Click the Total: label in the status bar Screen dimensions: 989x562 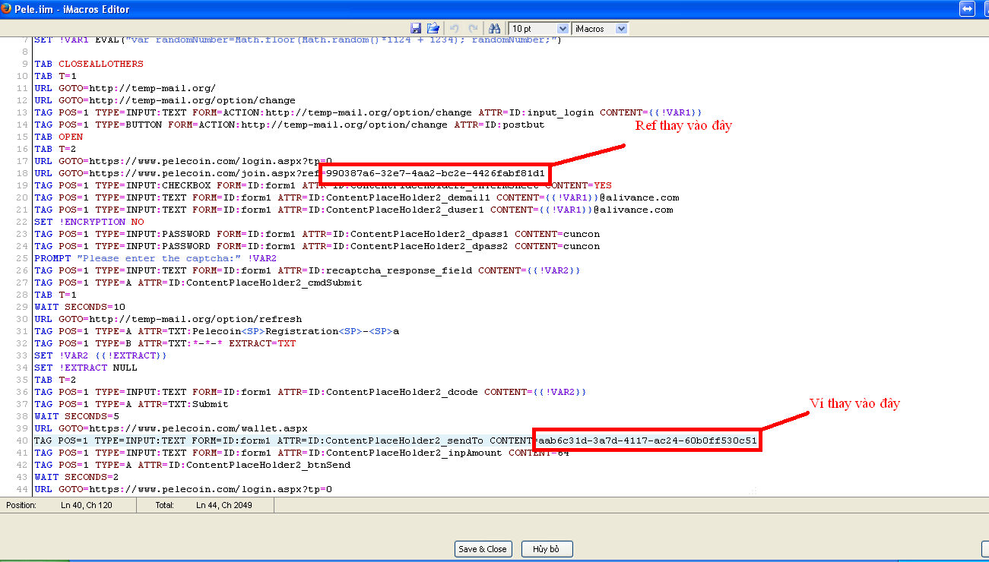coord(165,505)
